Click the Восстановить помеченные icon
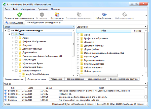 (79, 15)
